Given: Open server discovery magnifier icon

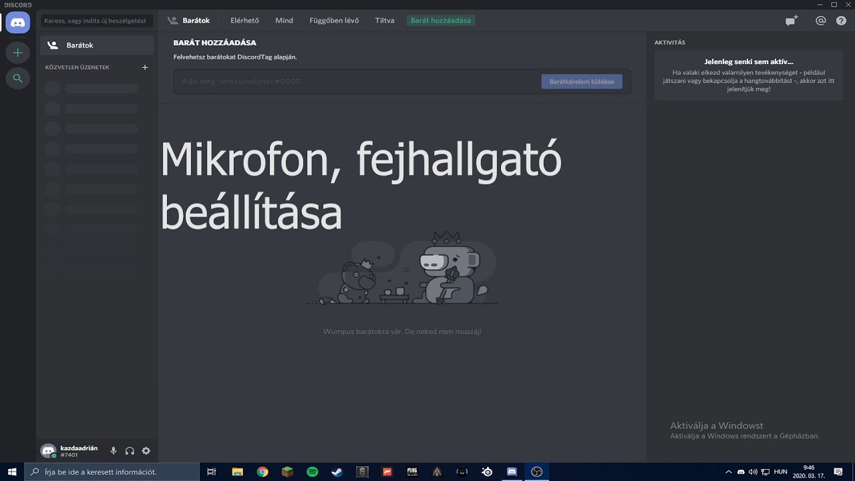Looking at the screenshot, I should 17,78.
